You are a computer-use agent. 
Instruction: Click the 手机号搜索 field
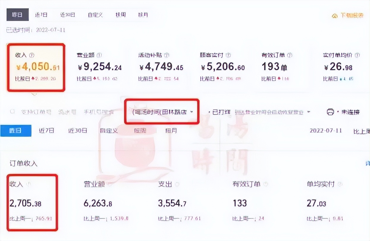[x=99, y=112]
